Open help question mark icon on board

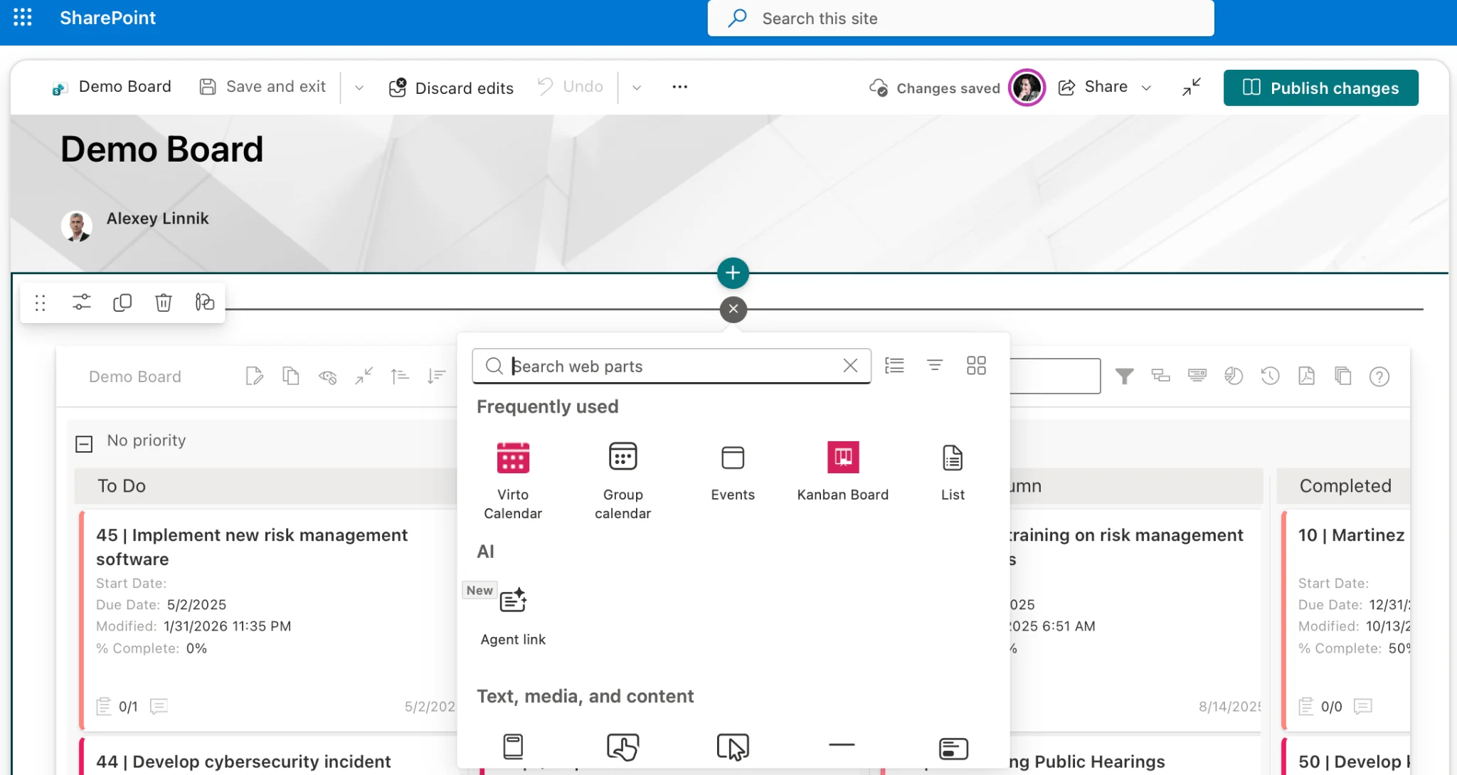click(1379, 376)
